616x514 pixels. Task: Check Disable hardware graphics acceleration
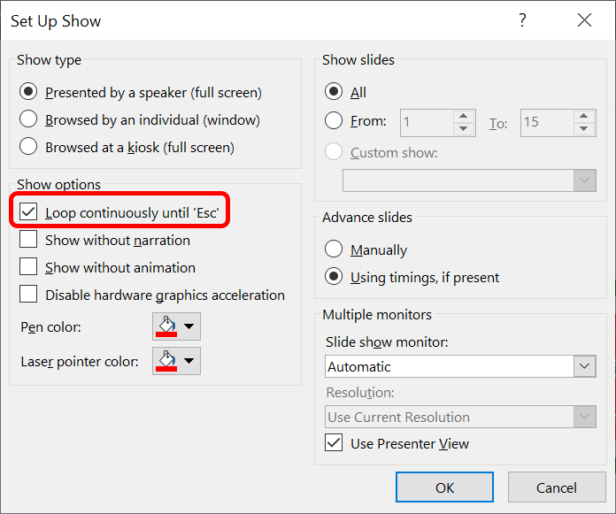(x=29, y=295)
